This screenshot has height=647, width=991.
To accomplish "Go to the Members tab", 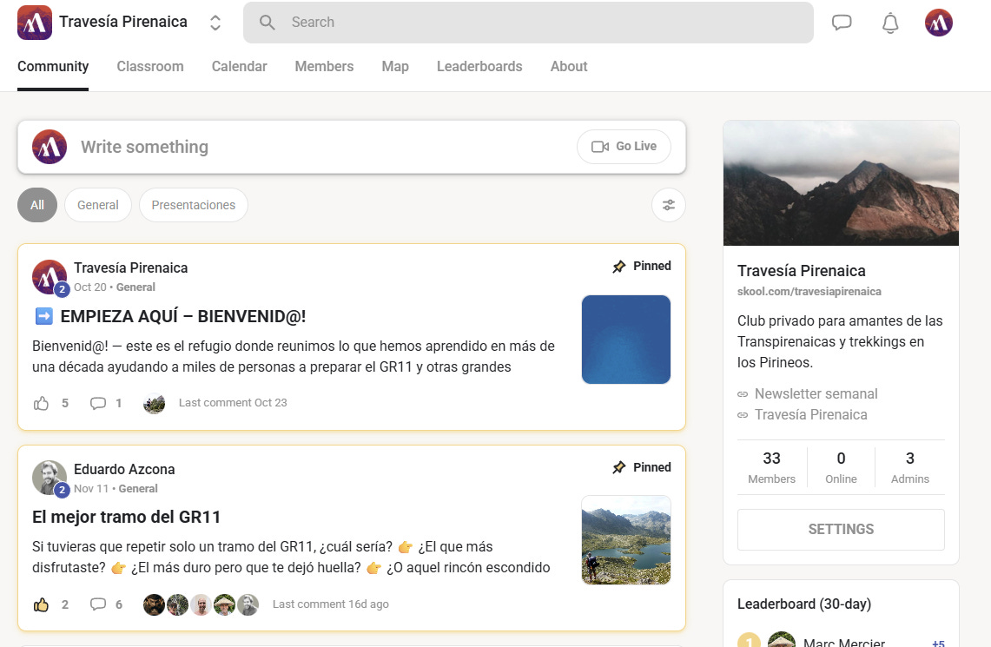I will 324,66.
